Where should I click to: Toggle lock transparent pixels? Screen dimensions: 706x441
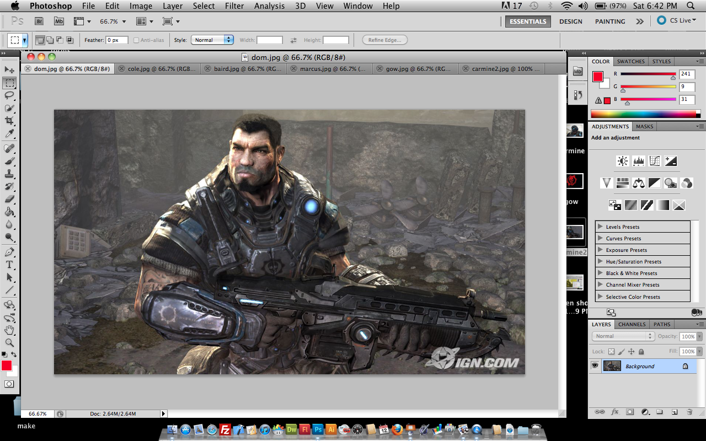tap(611, 351)
